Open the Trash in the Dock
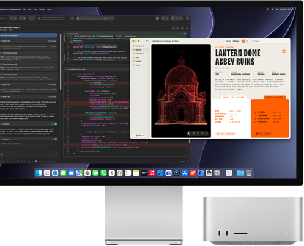304x246 pixels. [x=249, y=173]
